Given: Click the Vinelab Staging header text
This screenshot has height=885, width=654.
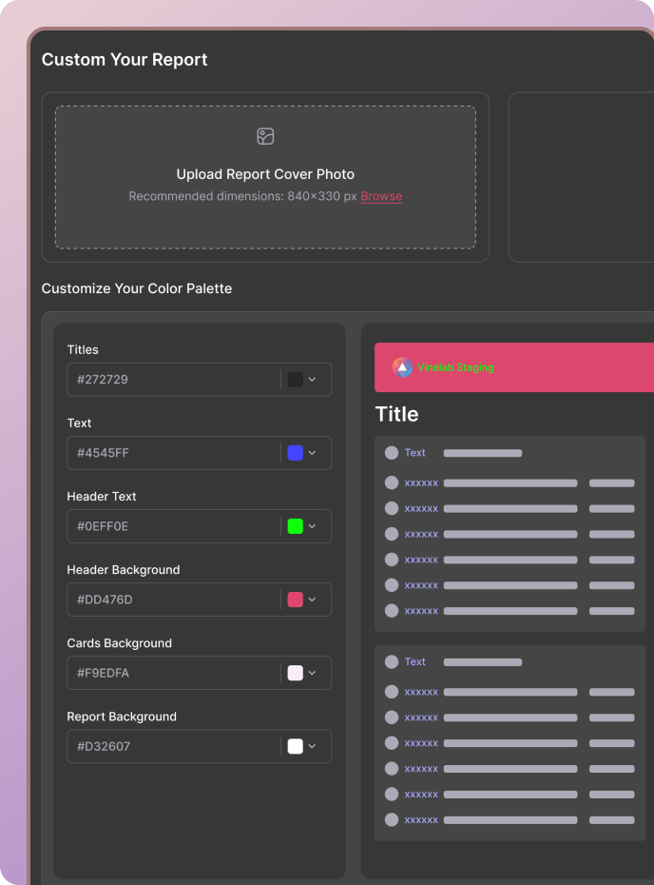Looking at the screenshot, I should 455,367.
